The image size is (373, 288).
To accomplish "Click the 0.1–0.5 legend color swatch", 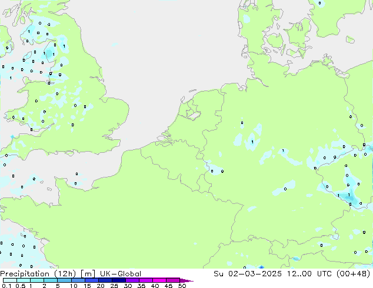I will (10, 280).
